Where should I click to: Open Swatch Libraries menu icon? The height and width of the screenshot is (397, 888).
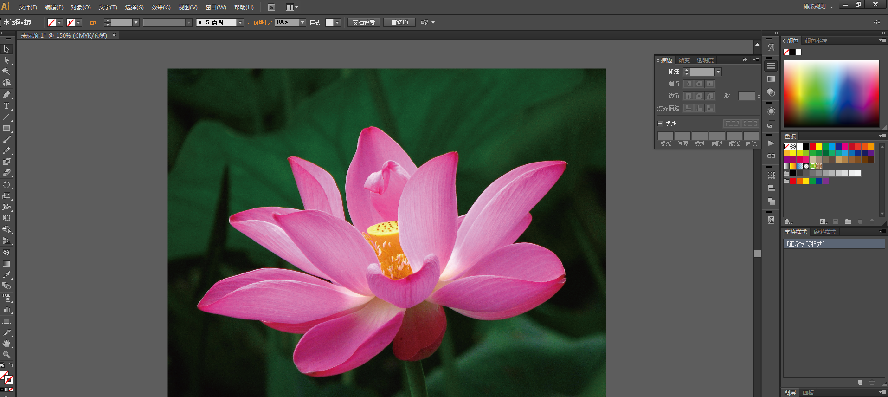click(x=788, y=222)
